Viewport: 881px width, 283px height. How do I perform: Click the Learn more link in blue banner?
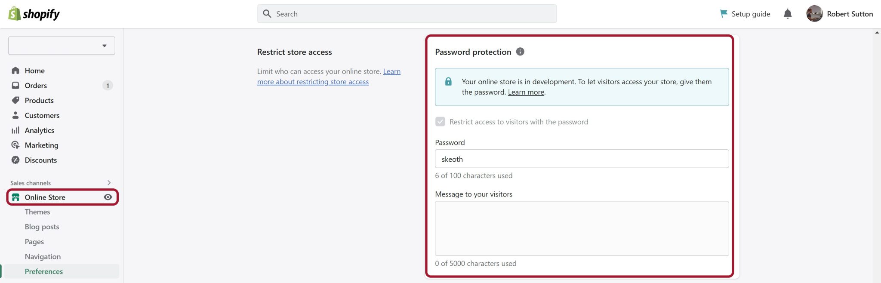tap(526, 92)
